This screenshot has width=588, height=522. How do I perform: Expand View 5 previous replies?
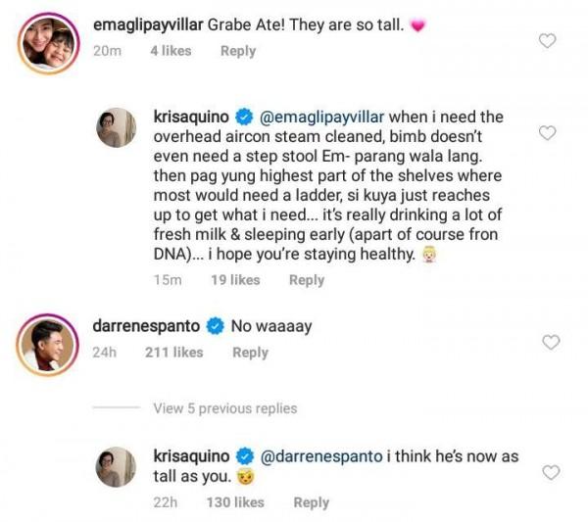tap(224, 408)
